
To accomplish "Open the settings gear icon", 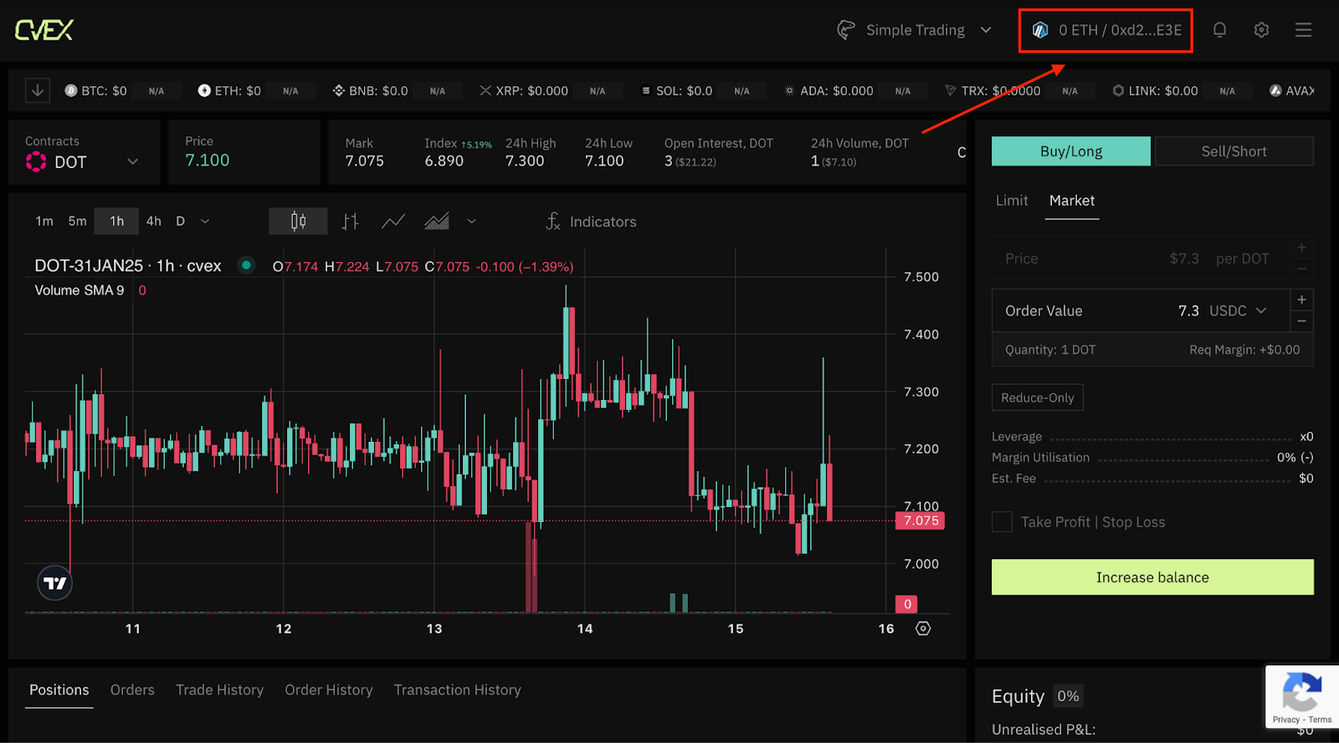I will 1261,30.
